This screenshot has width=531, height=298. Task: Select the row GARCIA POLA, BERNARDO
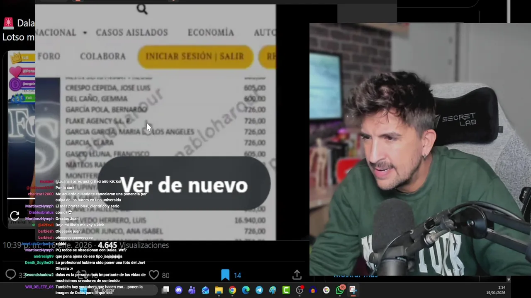pos(166,110)
